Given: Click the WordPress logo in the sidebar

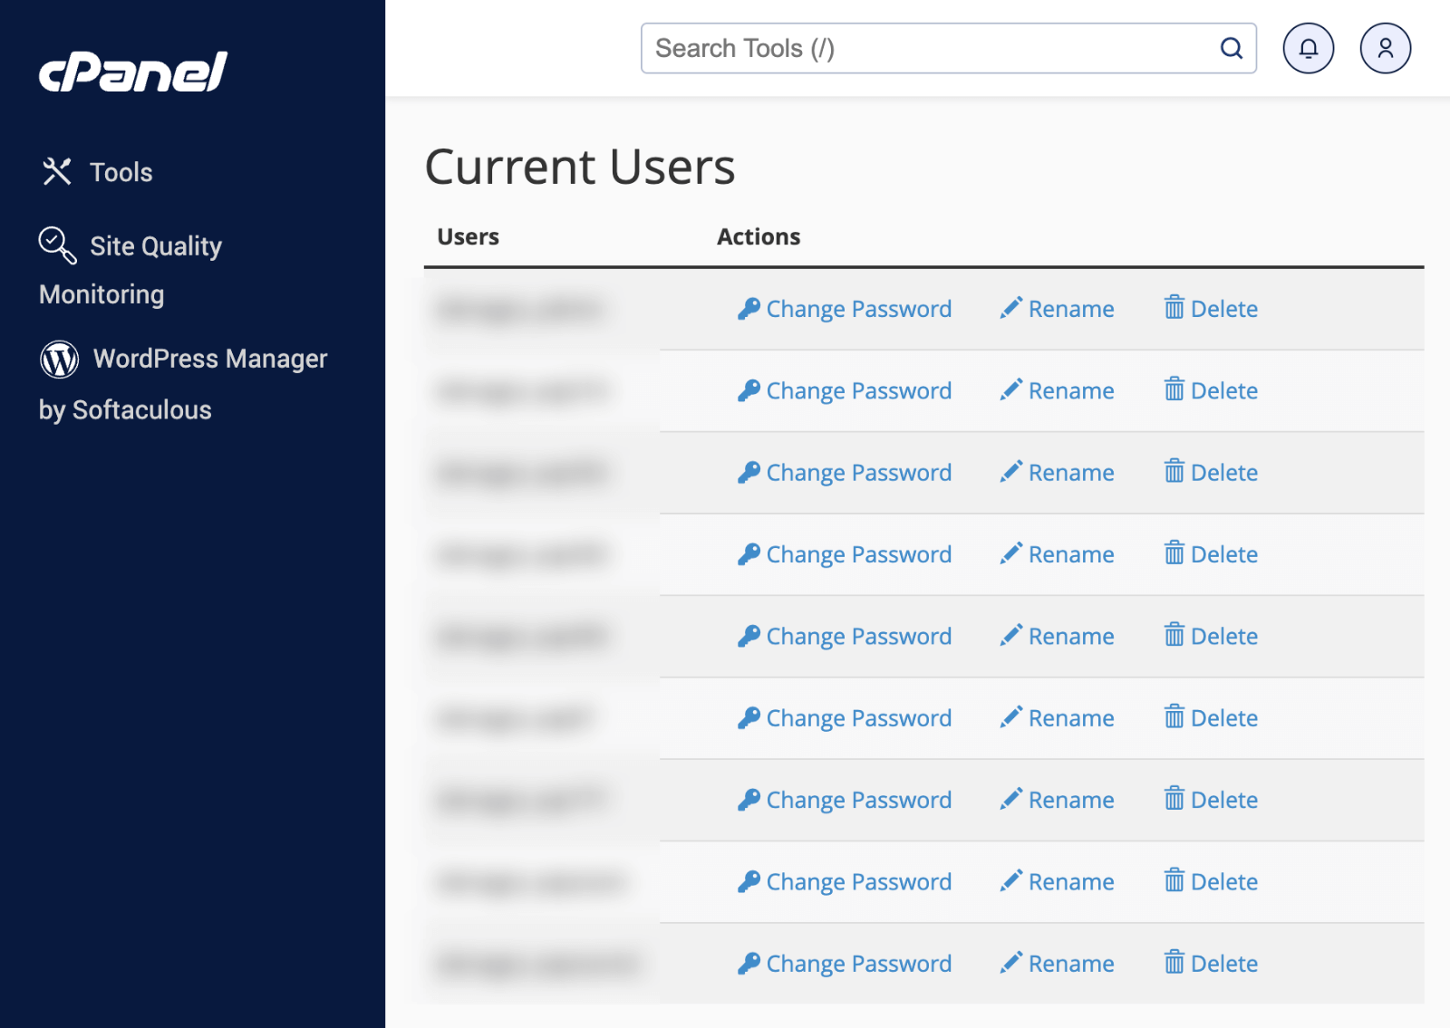Looking at the screenshot, I should [x=58, y=359].
